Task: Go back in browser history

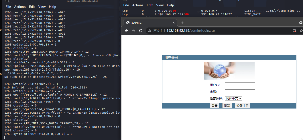Action: click(127, 31)
